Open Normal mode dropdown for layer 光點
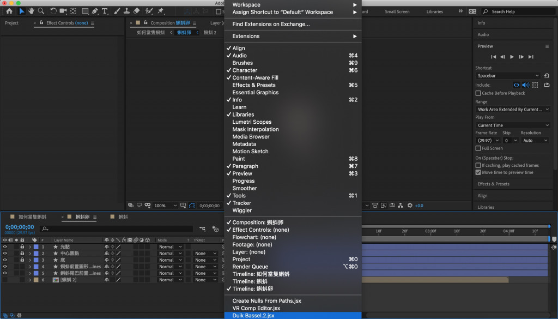The width and height of the screenshot is (558, 319). (x=170, y=246)
